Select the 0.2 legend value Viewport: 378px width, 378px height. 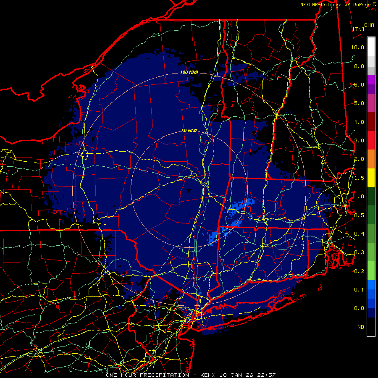tap(359, 271)
